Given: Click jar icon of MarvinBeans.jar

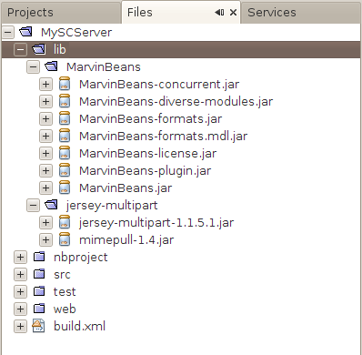Looking at the screenshot, I should pos(65,188).
